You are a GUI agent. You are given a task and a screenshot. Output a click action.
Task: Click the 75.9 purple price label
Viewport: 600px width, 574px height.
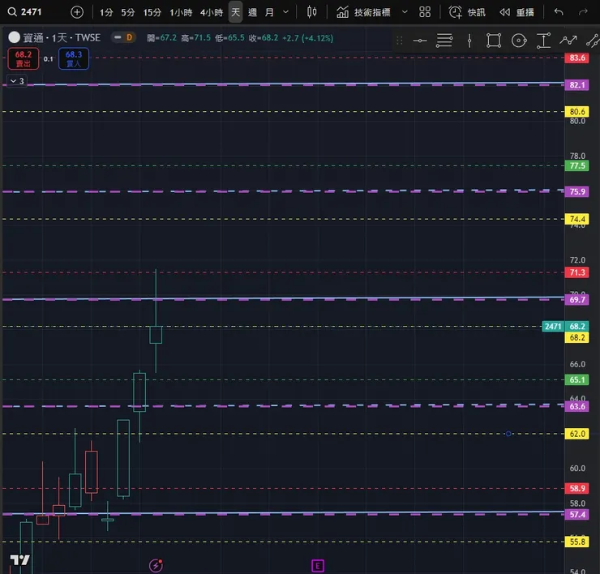[x=577, y=191]
